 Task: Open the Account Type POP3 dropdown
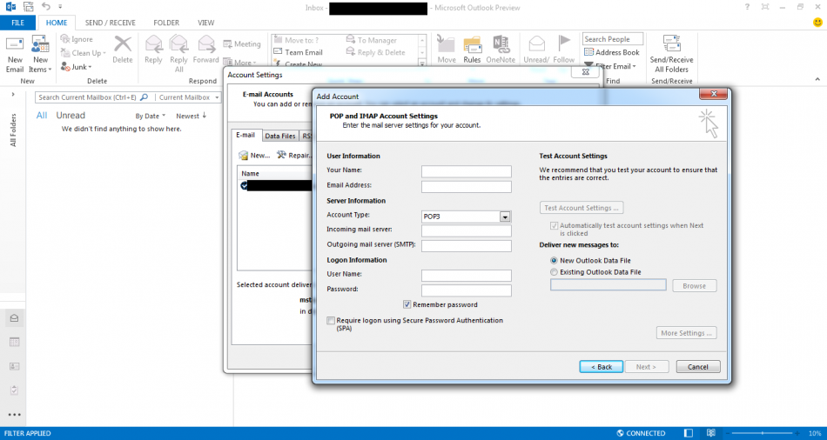tap(505, 217)
